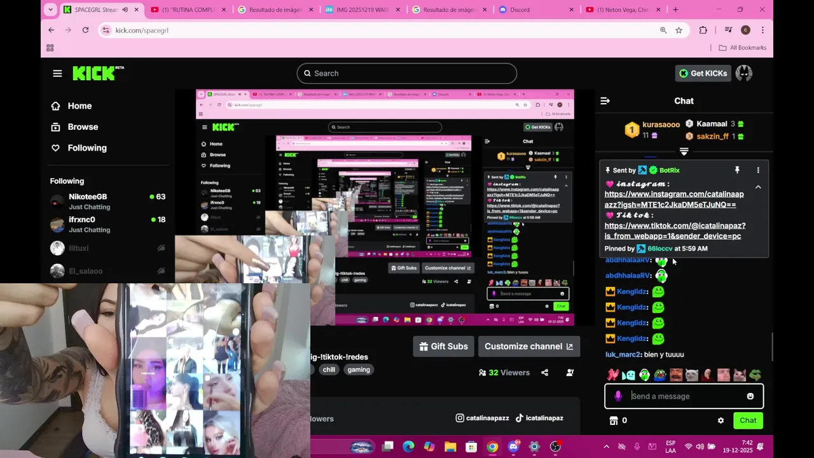Image resolution: width=814 pixels, height=458 pixels.
Task: Share the stream via the share icon
Action: [x=544, y=373]
